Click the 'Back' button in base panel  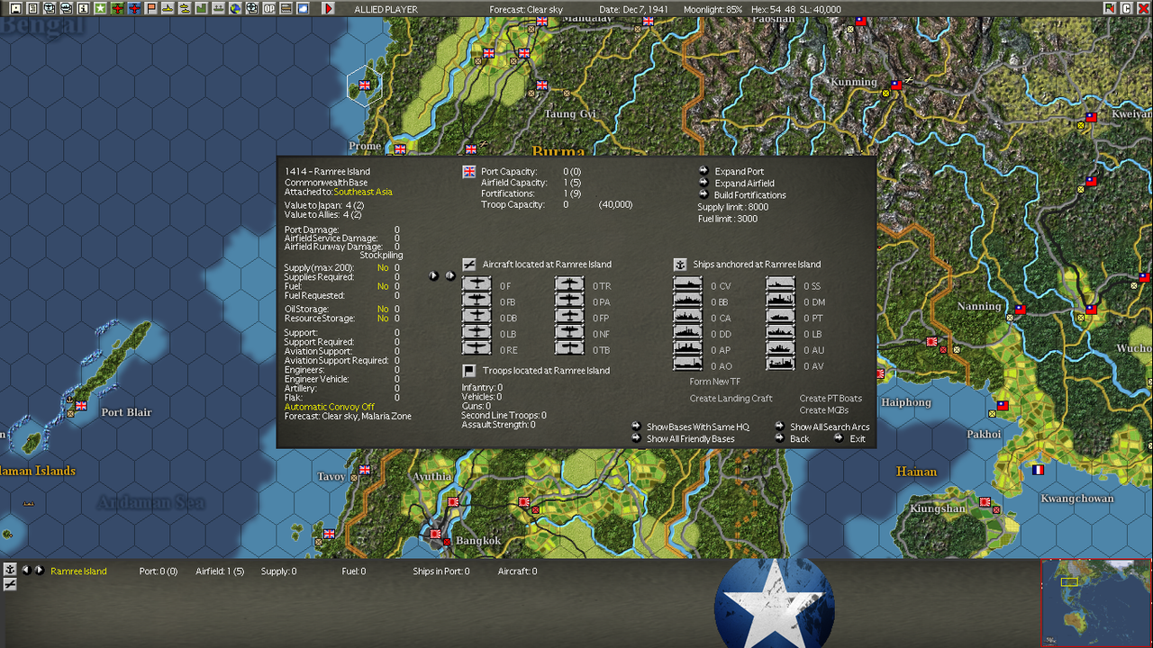[x=800, y=439]
